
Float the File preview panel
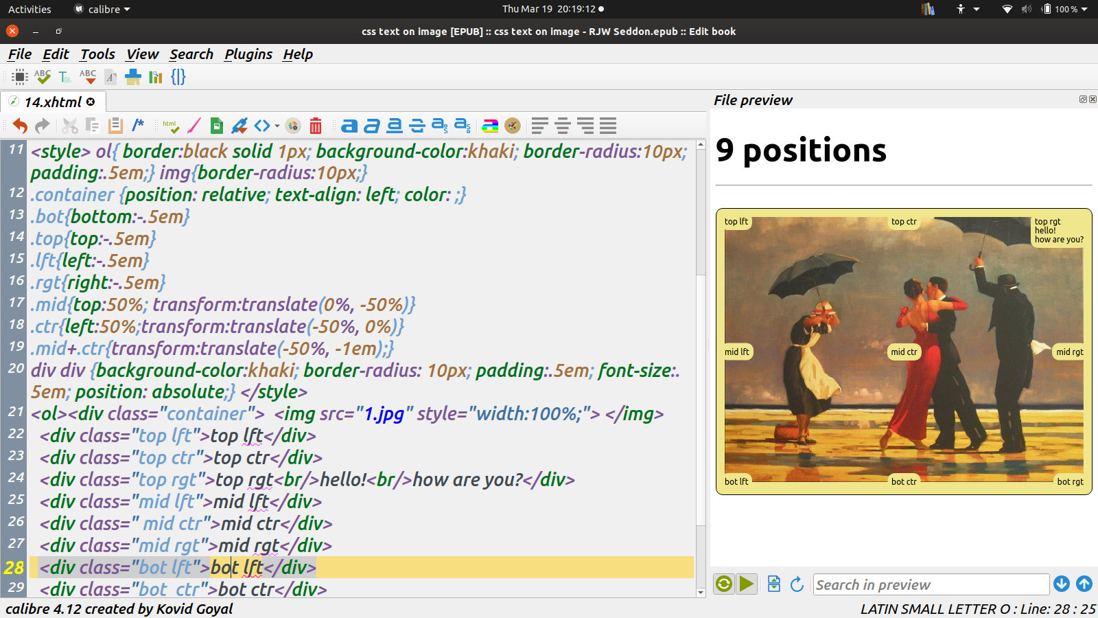click(1083, 100)
